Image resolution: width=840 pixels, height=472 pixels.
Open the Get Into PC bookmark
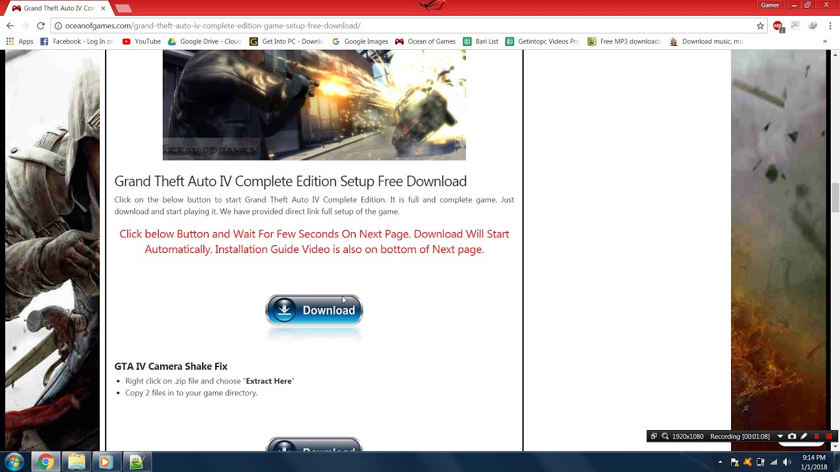pos(287,41)
